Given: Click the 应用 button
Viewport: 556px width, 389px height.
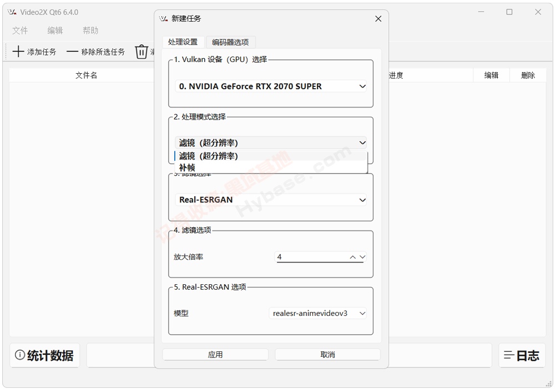Looking at the screenshot, I should (215, 355).
